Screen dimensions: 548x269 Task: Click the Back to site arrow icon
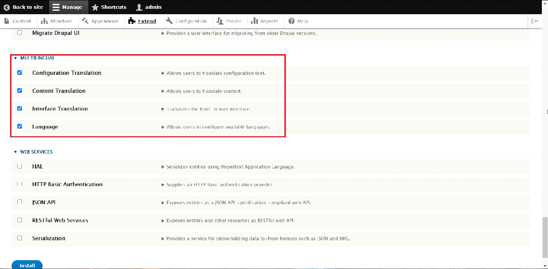7,7
